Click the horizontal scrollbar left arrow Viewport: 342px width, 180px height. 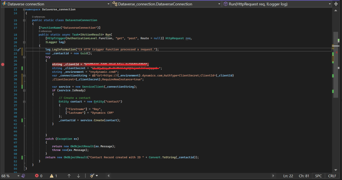108,176
